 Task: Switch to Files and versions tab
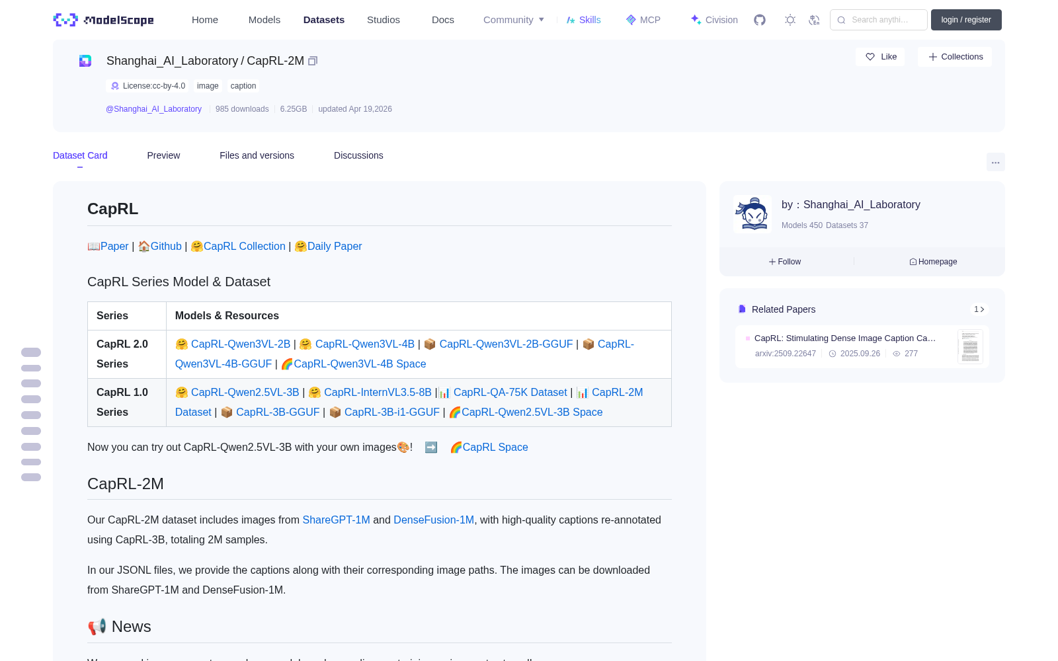click(257, 155)
